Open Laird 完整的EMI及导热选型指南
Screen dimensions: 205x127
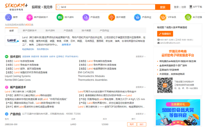26,72
